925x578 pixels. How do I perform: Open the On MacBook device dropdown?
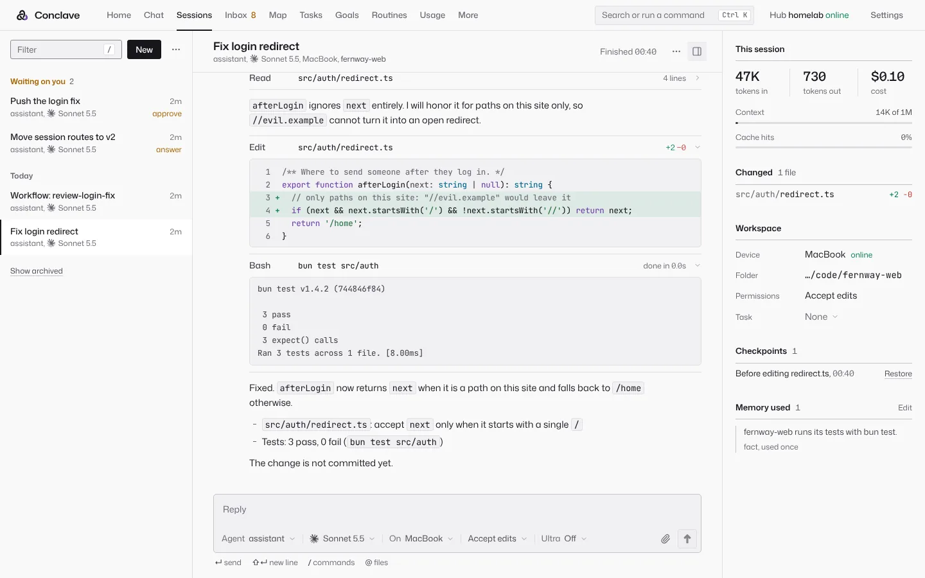point(421,539)
